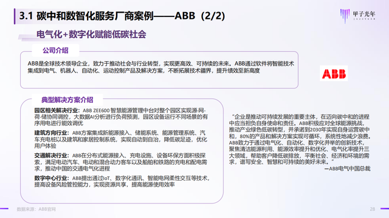This screenshot has height=218, width=389.
Task: Click the 数字中心行业 bold label
Action: click(x=52, y=178)
